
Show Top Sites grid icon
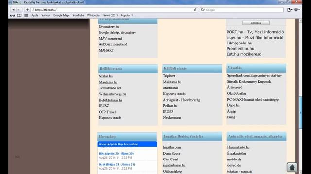tap(26, 15)
